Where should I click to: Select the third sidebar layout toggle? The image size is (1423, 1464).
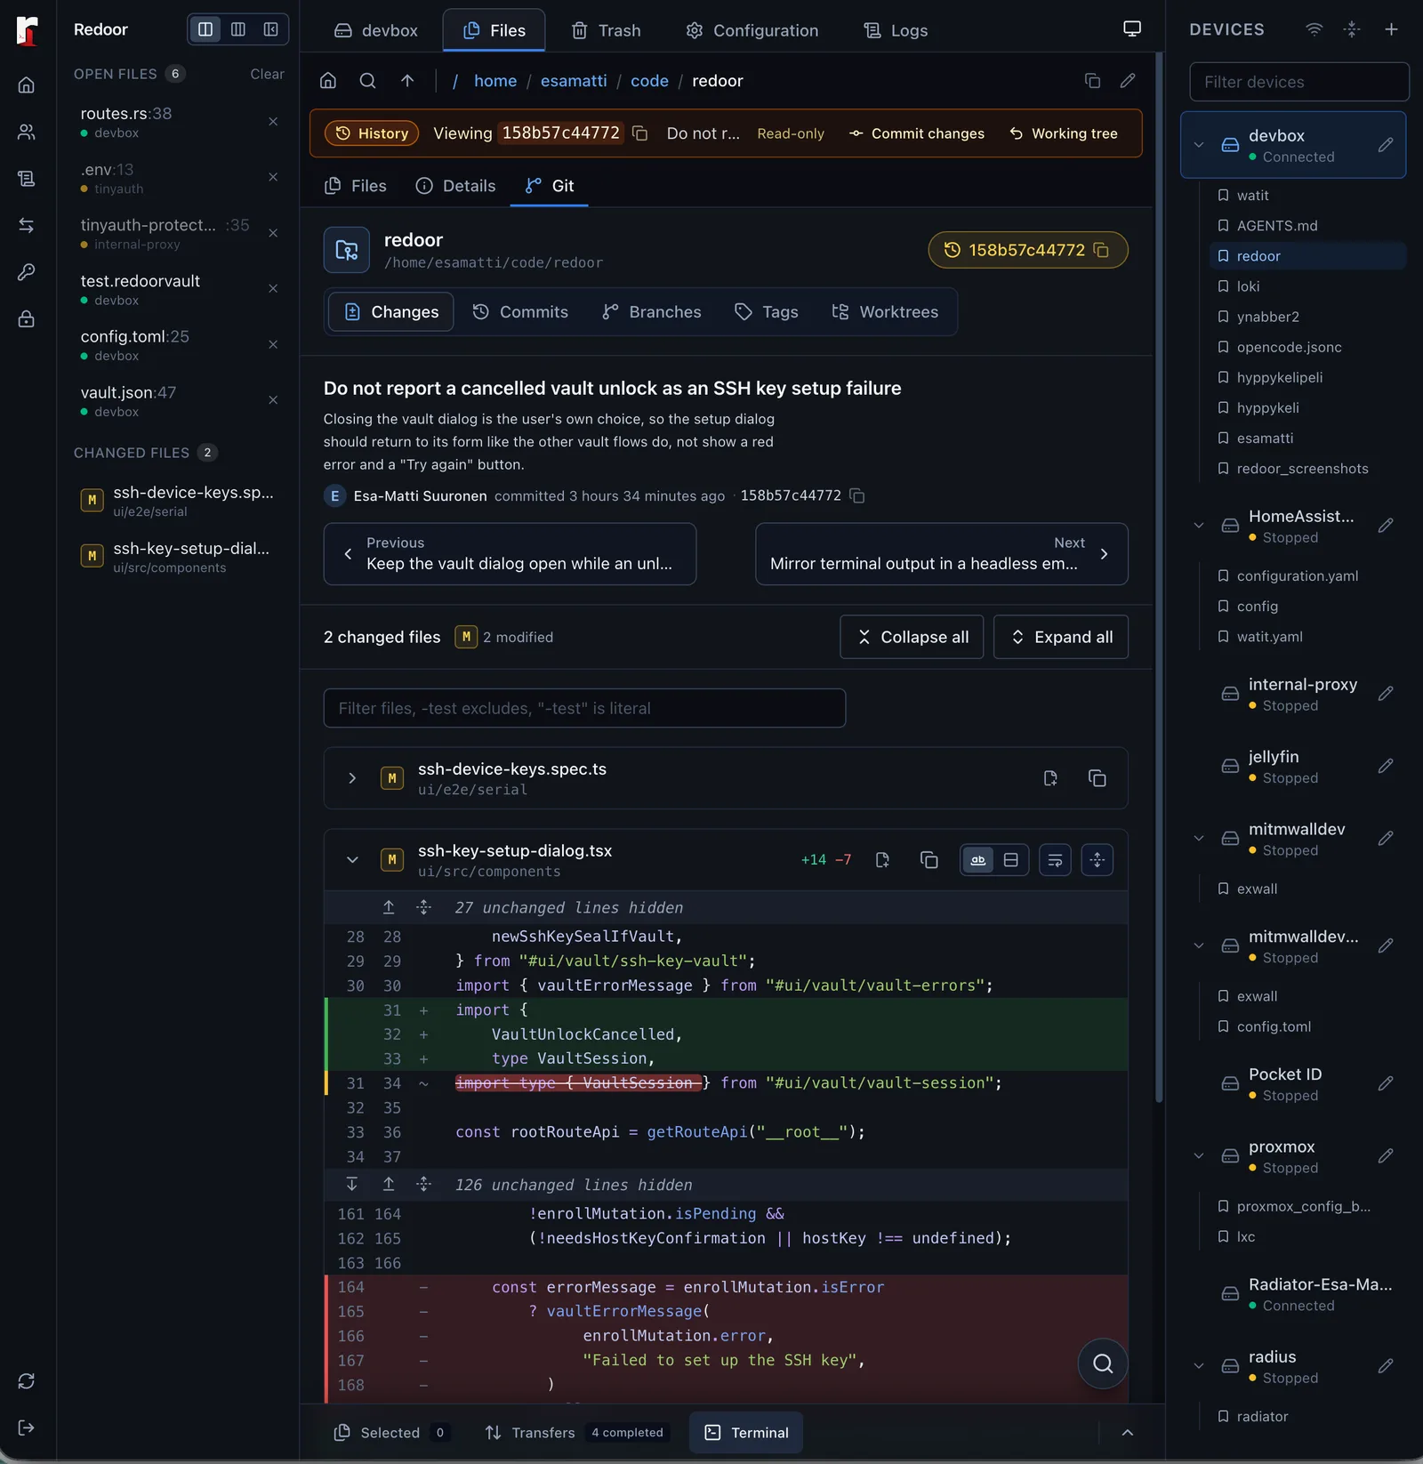pyautogui.click(x=270, y=29)
